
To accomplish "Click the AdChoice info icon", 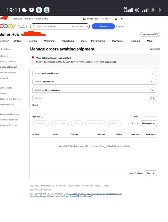I will tap(91, 196).
